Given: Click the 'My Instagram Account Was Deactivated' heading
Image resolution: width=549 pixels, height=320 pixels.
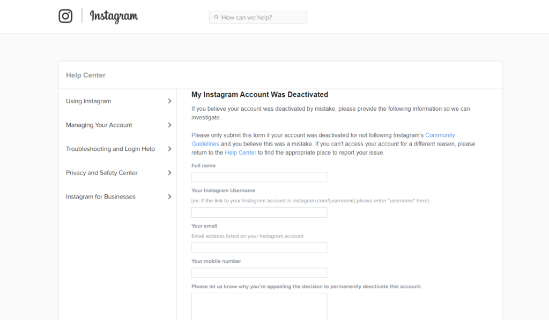Looking at the screenshot, I should [260, 95].
